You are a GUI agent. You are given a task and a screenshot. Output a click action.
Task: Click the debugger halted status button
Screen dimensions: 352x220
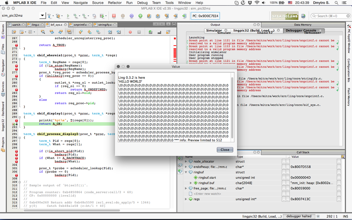pos(299,216)
